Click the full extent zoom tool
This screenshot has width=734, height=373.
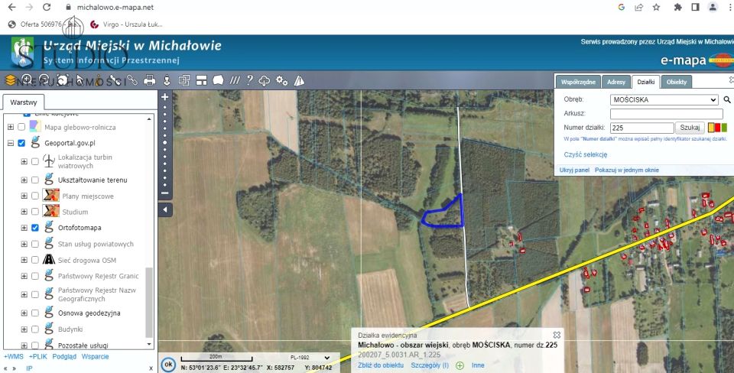63,80
